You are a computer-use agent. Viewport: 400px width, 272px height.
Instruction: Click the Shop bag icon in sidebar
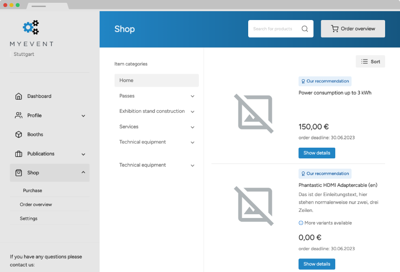[x=19, y=173]
